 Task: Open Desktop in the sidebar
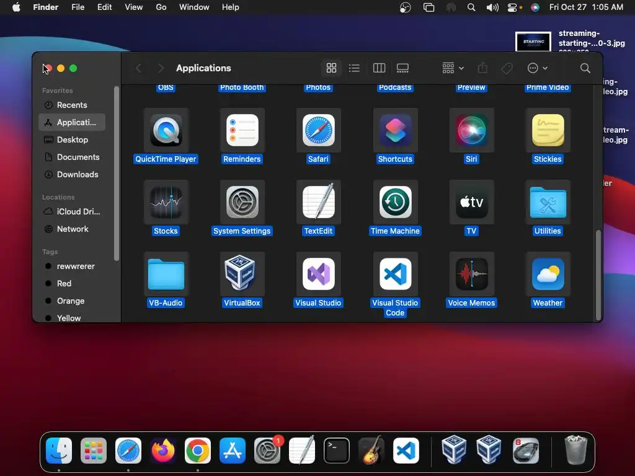(72, 139)
